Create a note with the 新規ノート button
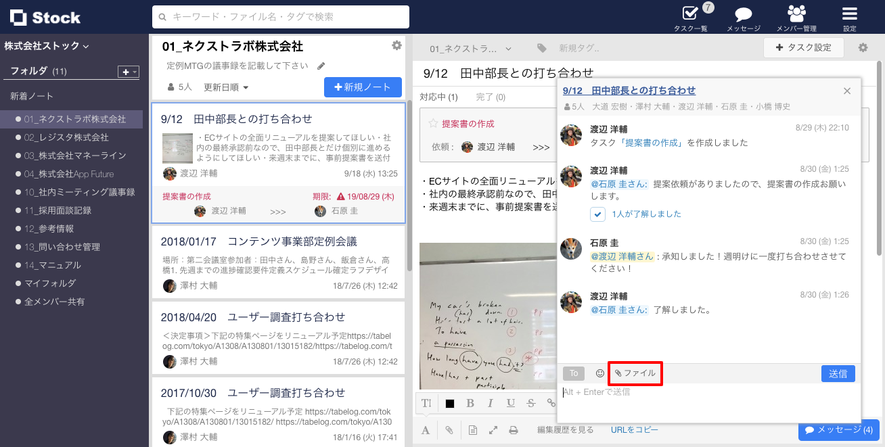This screenshot has height=447, width=885. coord(363,87)
